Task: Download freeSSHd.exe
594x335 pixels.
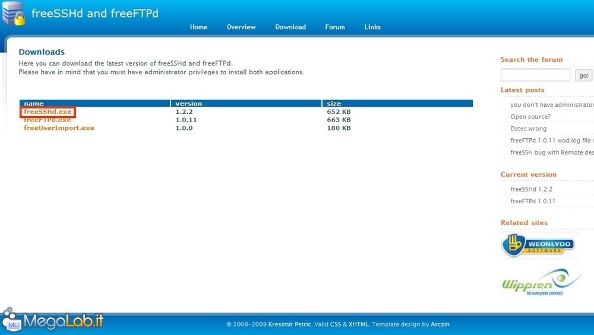Action: pos(48,112)
